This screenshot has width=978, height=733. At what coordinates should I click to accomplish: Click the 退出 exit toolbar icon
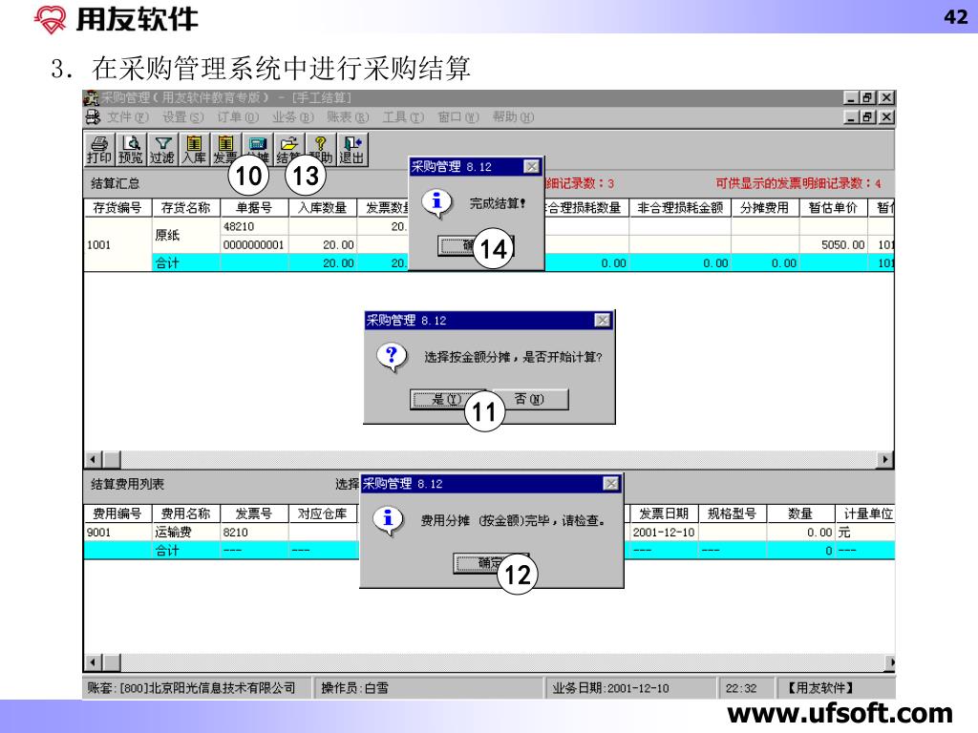pos(351,150)
